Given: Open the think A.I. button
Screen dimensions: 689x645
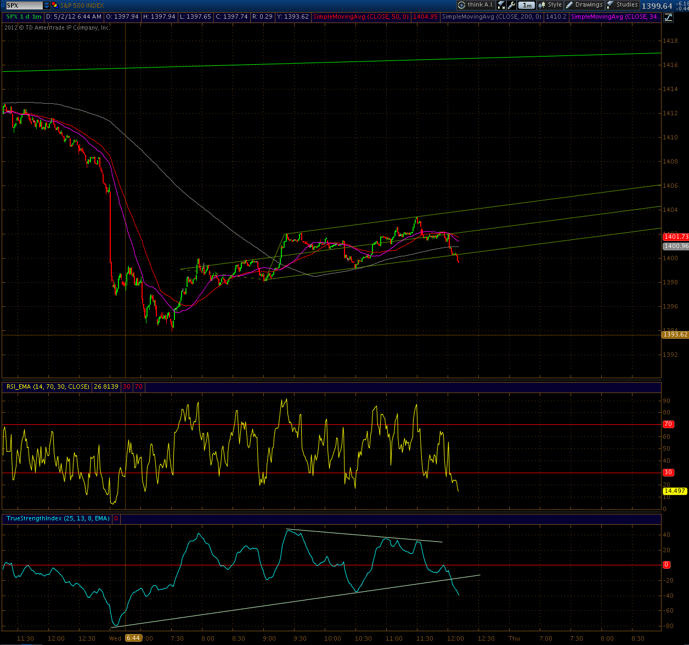Looking at the screenshot, I should (476, 5).
